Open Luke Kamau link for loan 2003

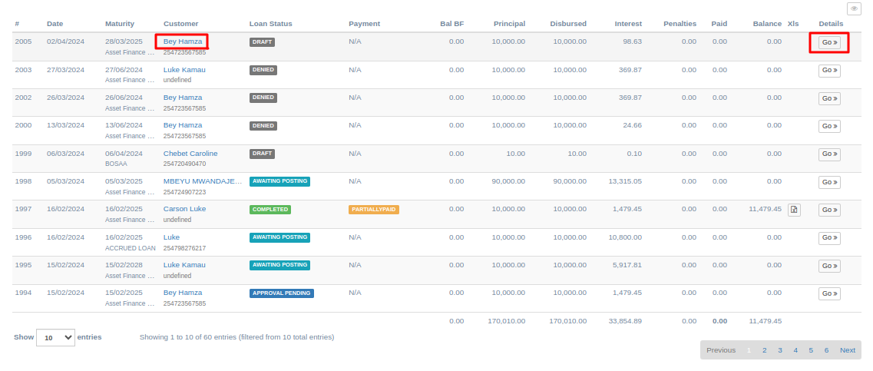tap(184, 70)
